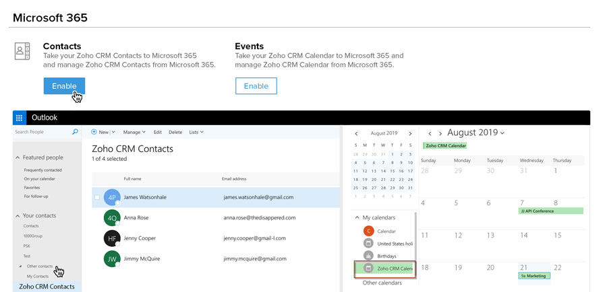Screen dimensions: 607x292
Task: Click the Birthdays calendar icon
Action: pos(368,256)
